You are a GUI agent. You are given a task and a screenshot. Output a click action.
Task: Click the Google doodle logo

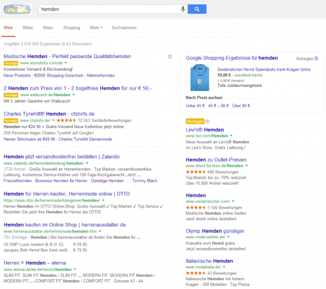click(17, 9)
